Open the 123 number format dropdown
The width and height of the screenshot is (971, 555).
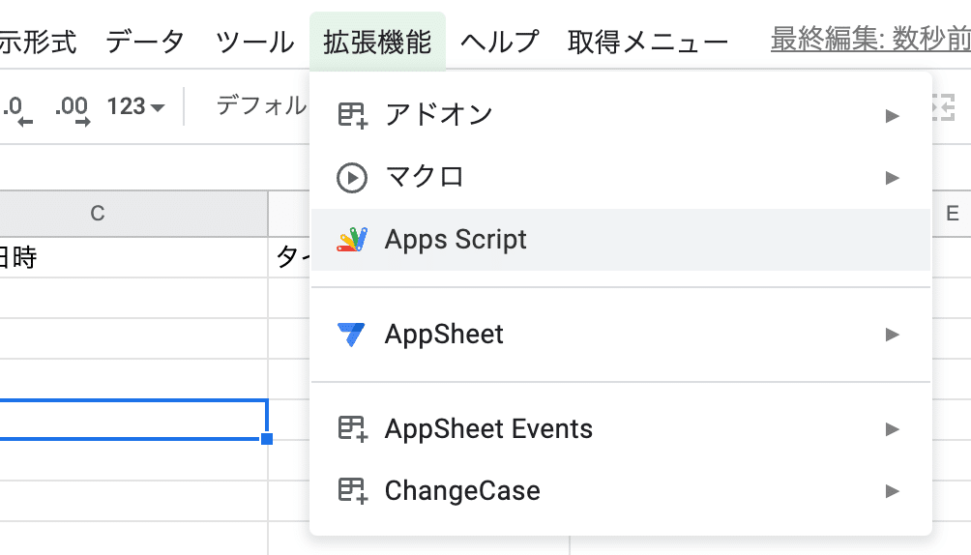(x=135, y=106)
